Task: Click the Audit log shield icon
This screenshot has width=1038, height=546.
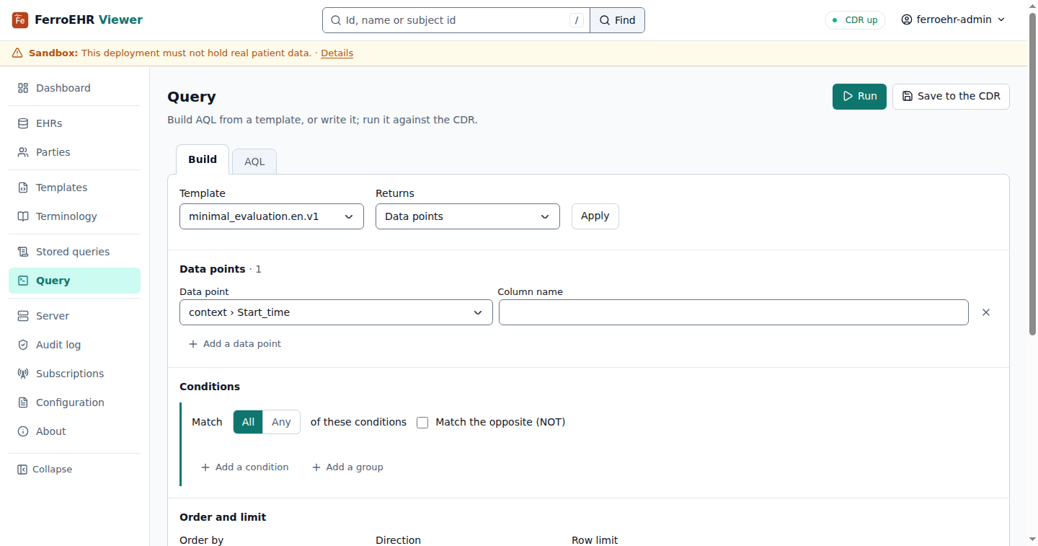Action: click(x=23, y=345)
